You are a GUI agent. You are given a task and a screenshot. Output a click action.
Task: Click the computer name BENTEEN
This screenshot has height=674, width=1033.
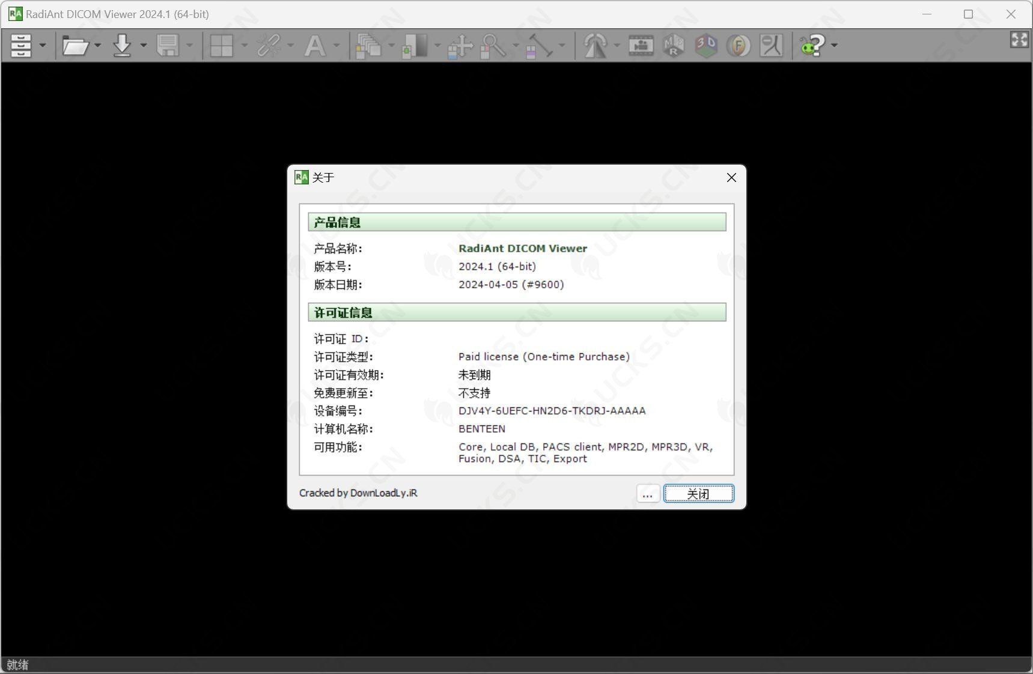click(481, 429)
